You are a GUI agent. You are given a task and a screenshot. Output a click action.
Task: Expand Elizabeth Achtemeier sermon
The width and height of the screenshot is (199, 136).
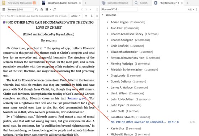pyautogui.click(x=107, y=52)
